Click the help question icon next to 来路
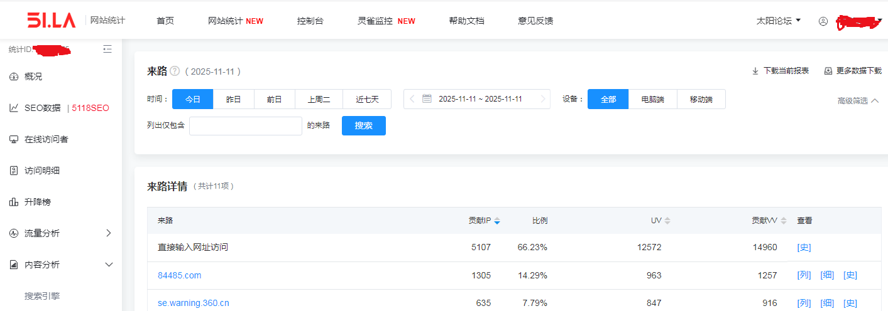Image resolution: width=888 pixels, height=311 pixels. point(175,71)
